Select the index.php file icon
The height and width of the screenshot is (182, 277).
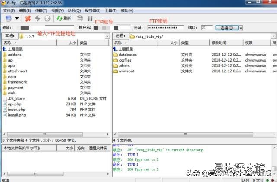point(5,109)
